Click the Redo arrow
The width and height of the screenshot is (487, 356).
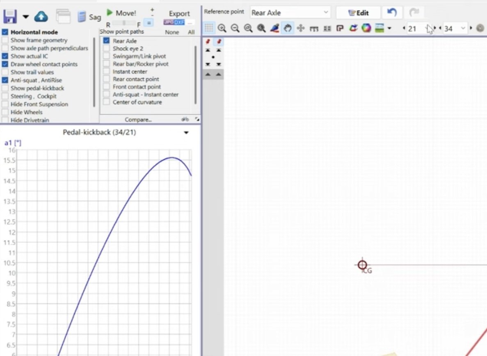[414, 12]
